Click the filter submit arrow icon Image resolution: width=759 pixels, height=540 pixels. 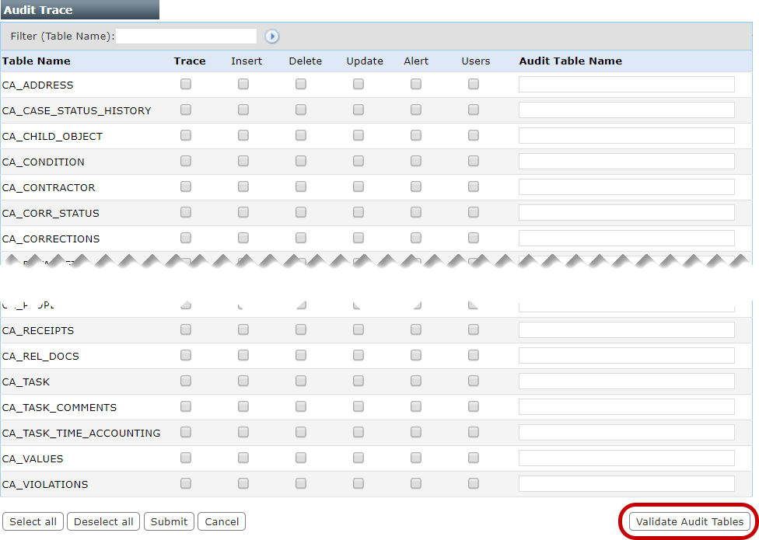pos(272,36)
